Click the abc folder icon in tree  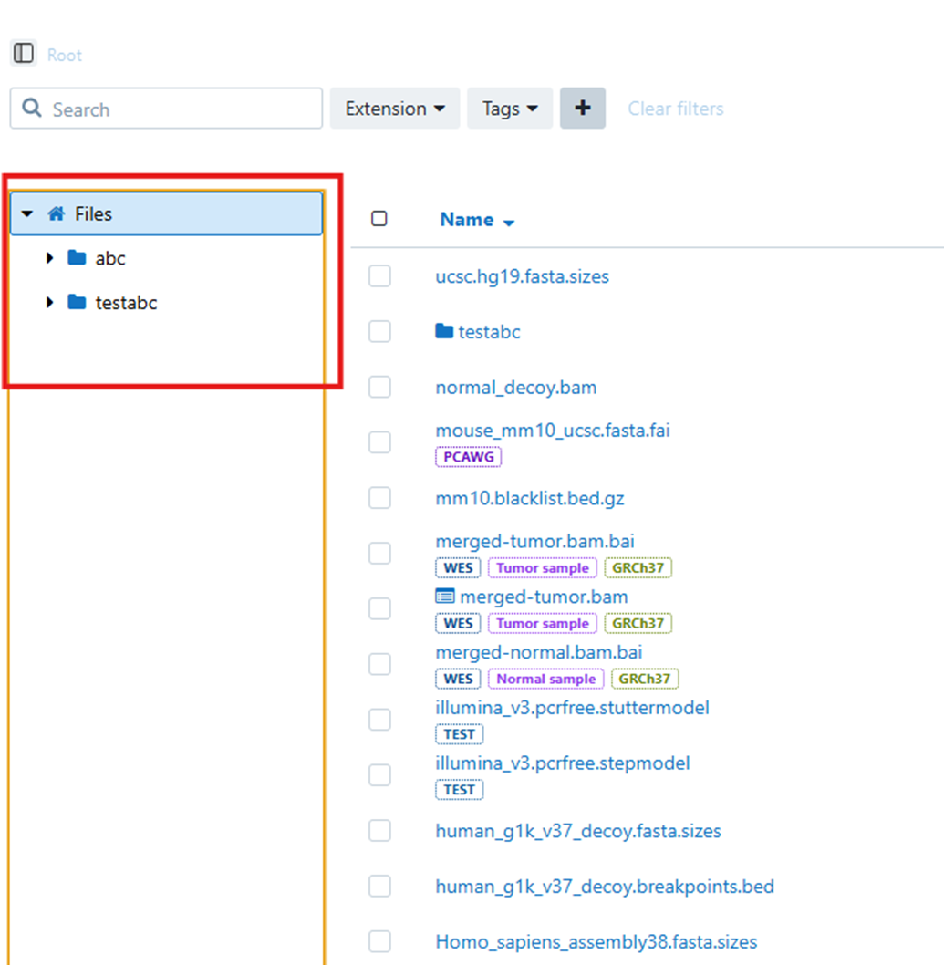pyautogui.click(x=77, y=257)
